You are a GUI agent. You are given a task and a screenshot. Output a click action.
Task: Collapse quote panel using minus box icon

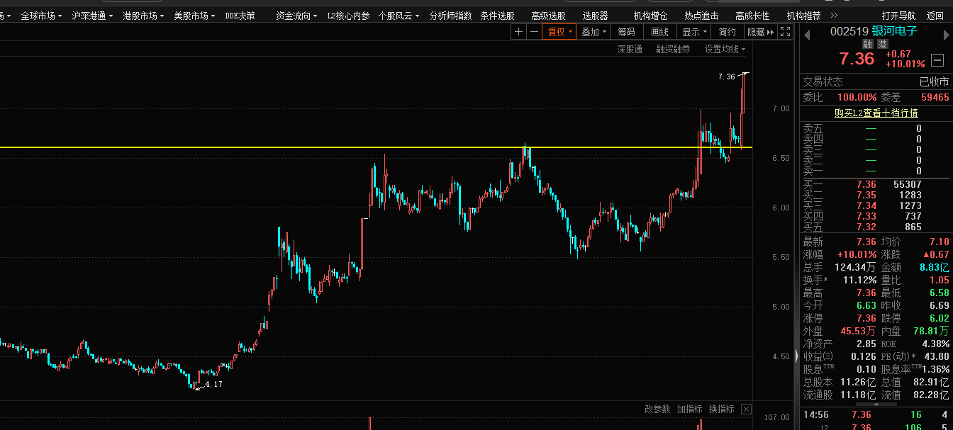pyautogui.click(x=937, y=60)
